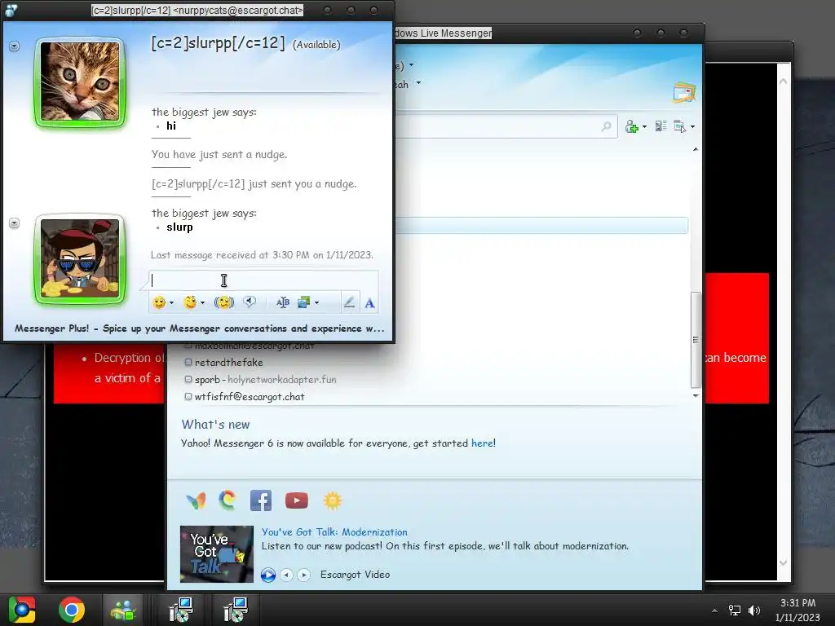The height and width of the screenshot is (626, 835).
Task: Open the personal message dropdown arrow in Messenger header
Action: pyautogui.click(x=418, y=82)
